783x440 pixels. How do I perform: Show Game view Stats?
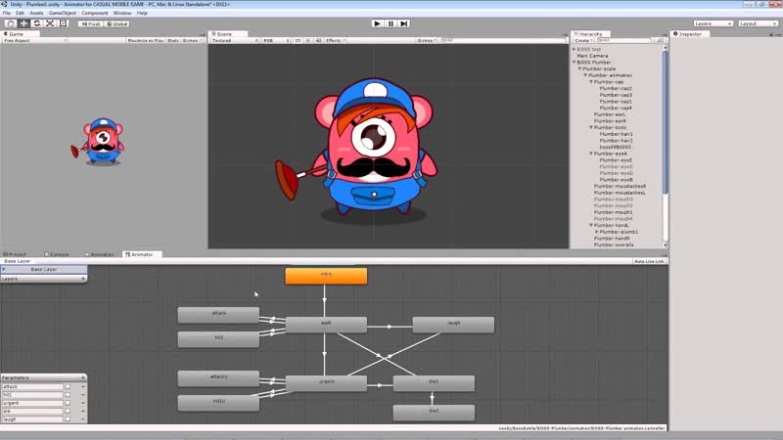point(173,40)
